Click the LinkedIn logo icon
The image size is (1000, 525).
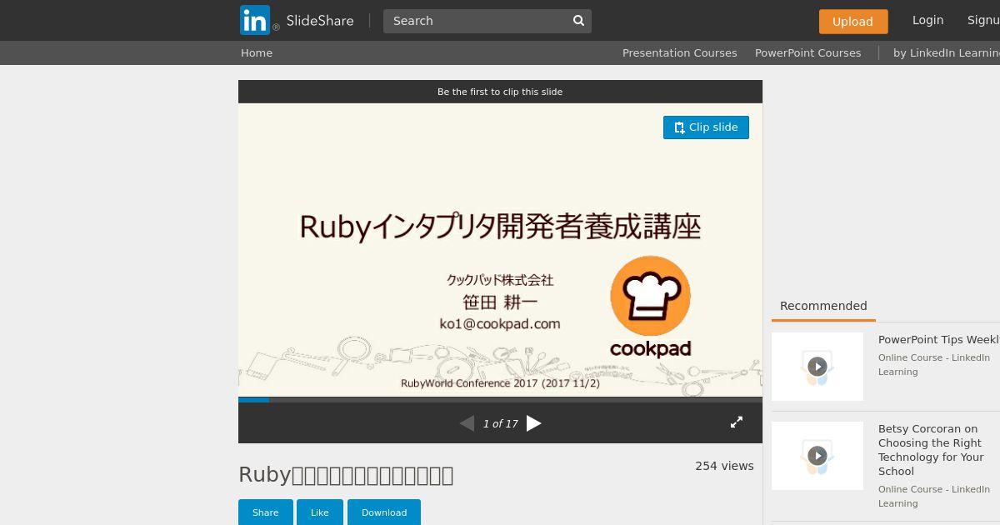pos(255,20)
